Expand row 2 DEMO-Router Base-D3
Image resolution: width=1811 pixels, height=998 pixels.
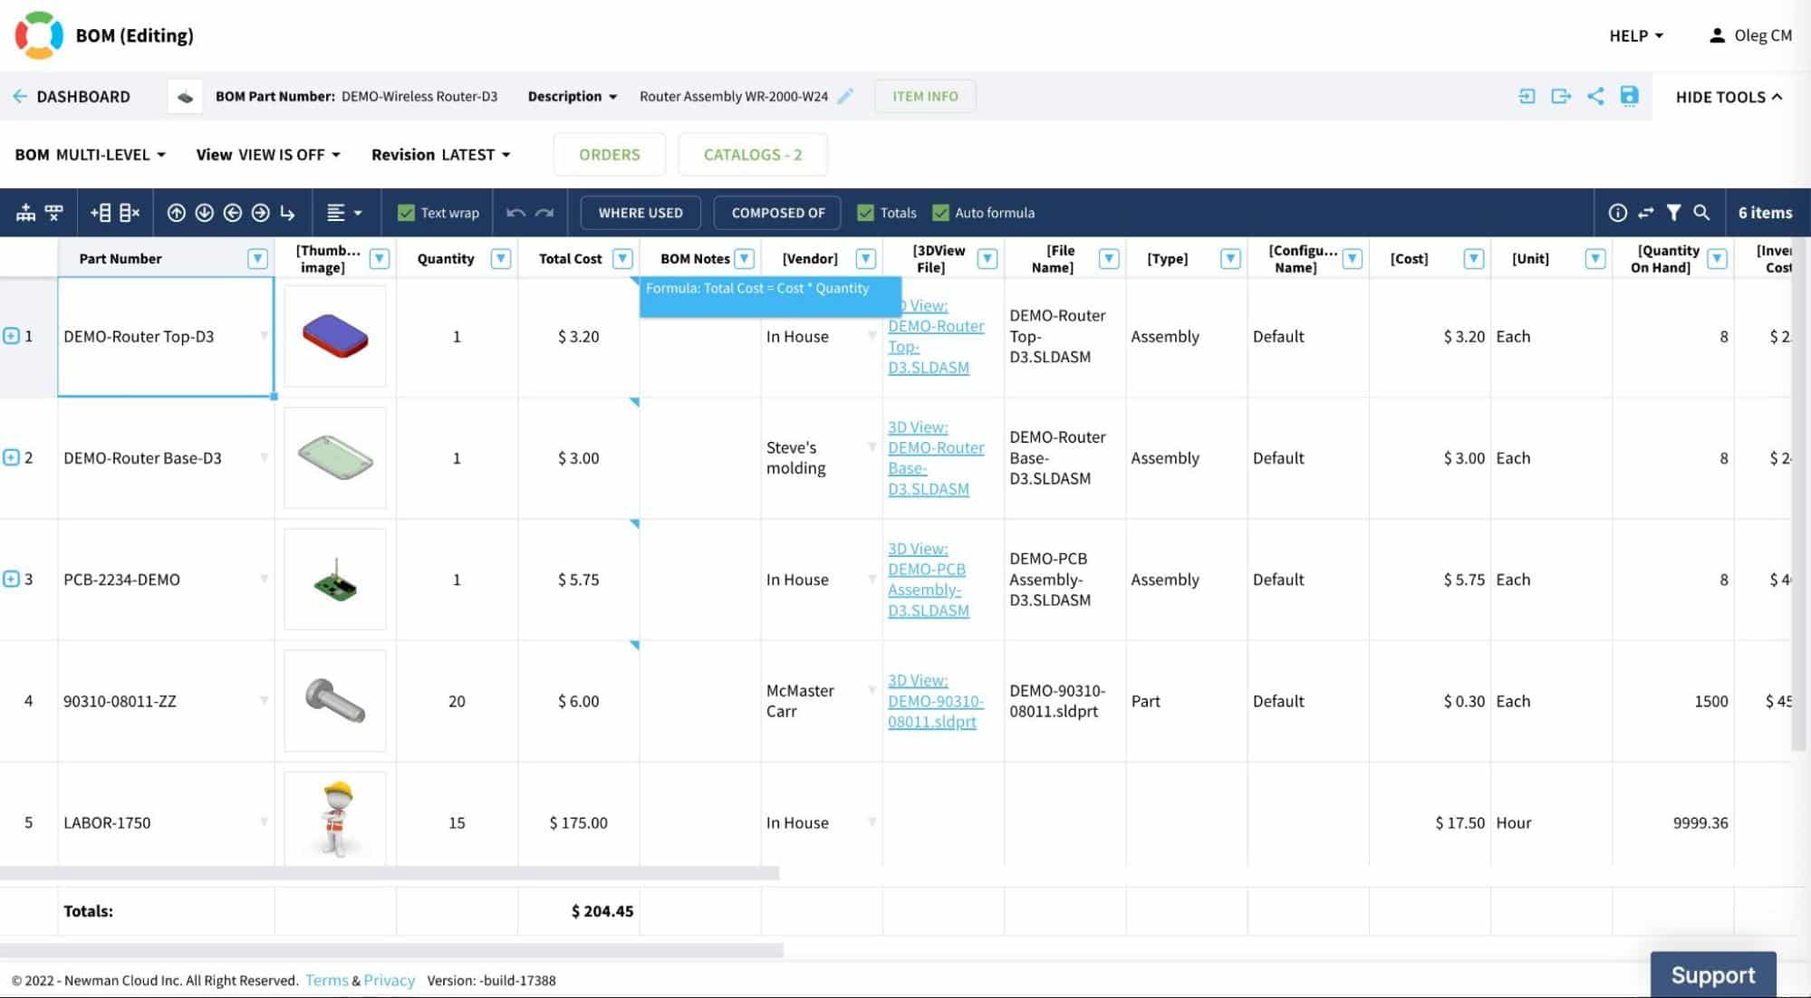pos(11,457)
